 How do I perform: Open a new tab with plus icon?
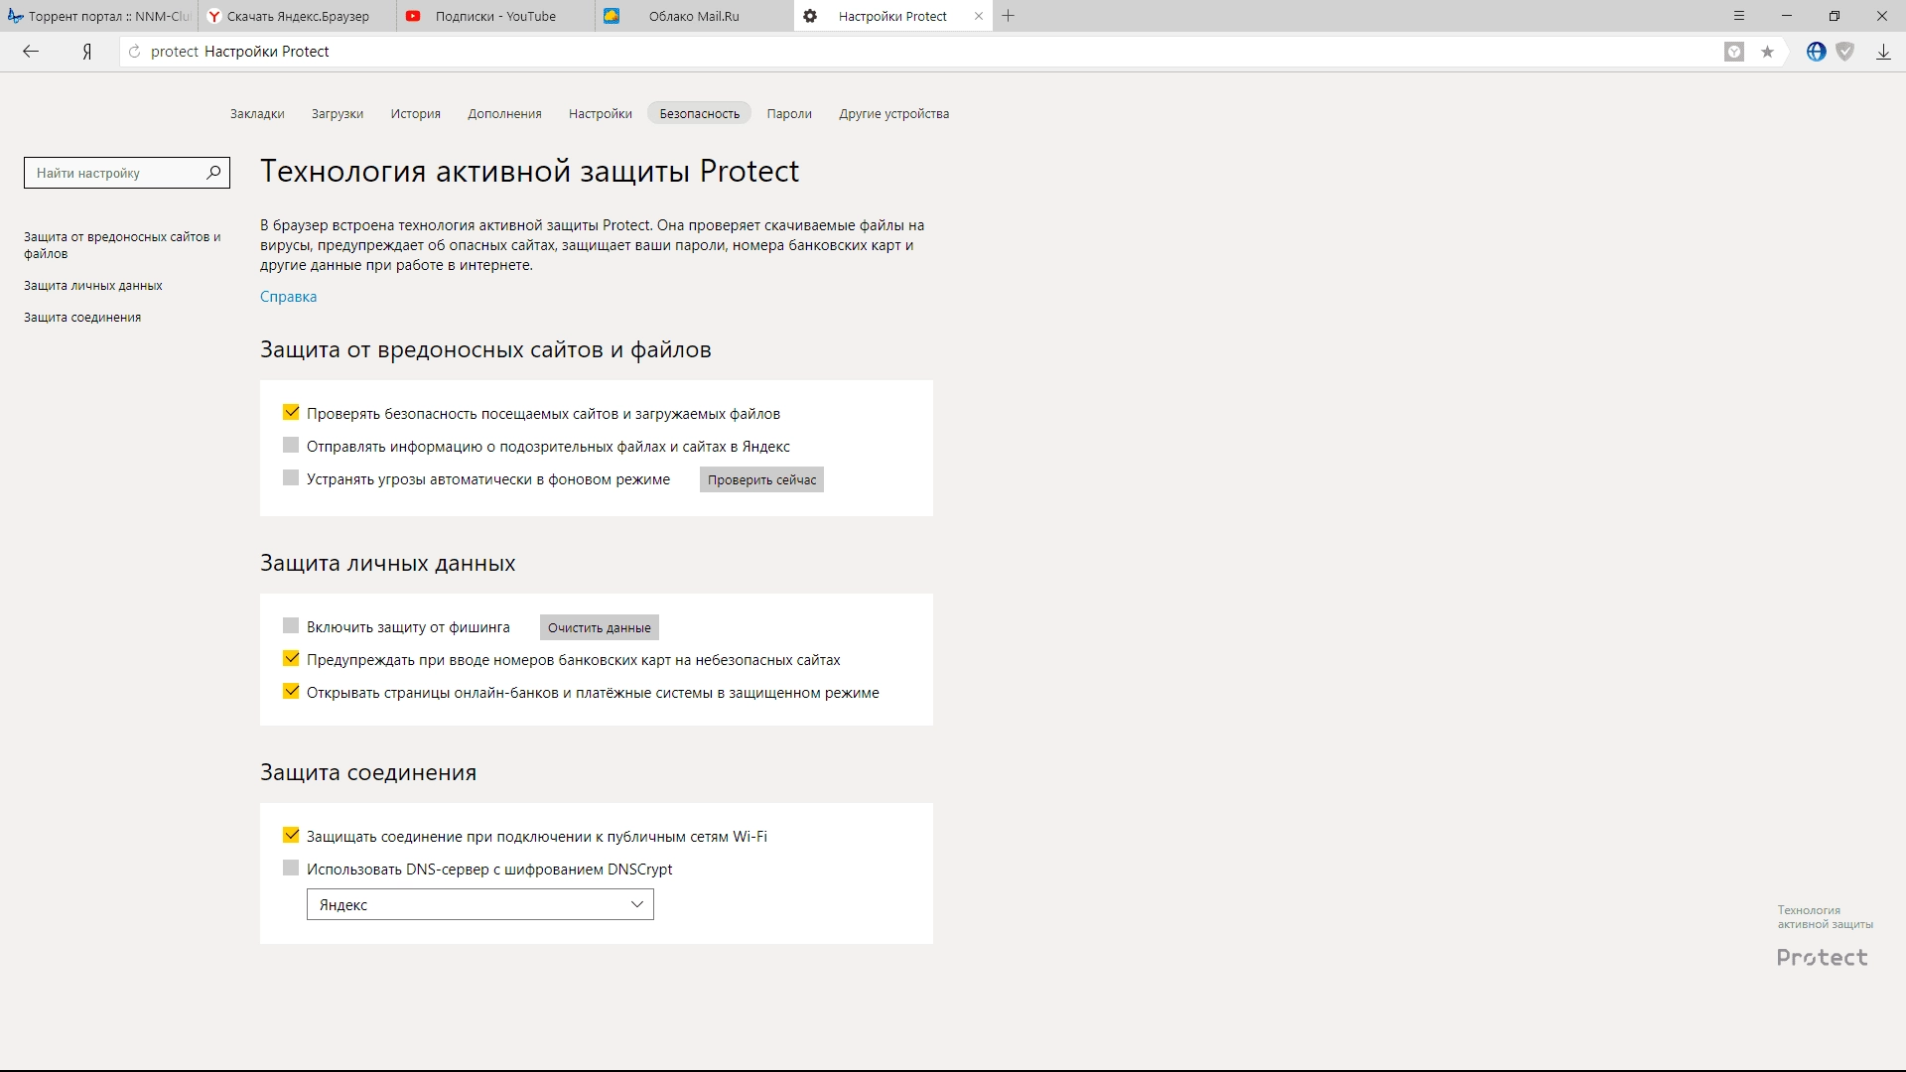point(1009,16)
